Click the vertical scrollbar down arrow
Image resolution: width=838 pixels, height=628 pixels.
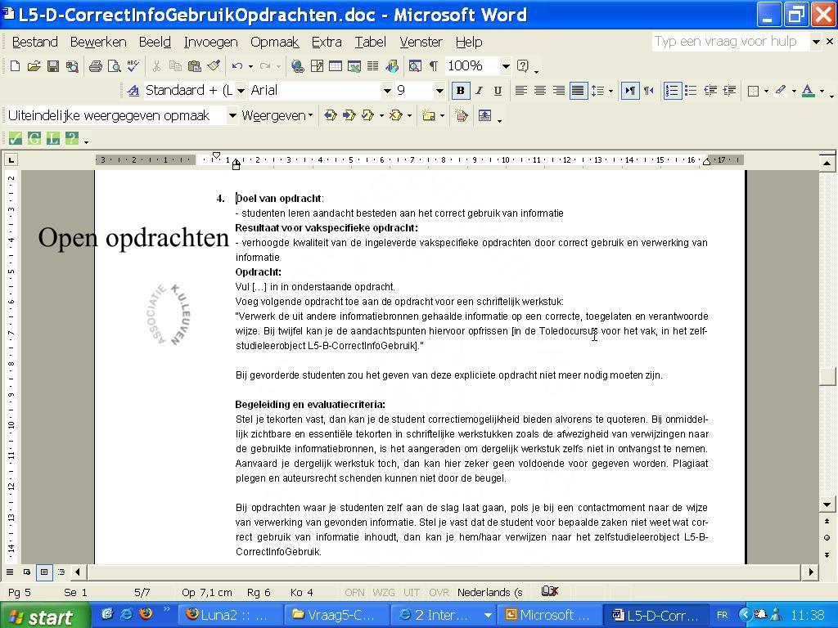click(827, 504)
